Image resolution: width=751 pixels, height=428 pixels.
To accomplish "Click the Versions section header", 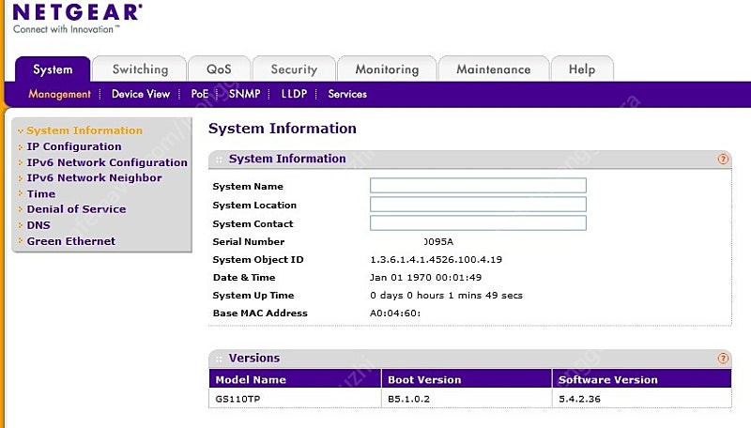I will (470, 359).
